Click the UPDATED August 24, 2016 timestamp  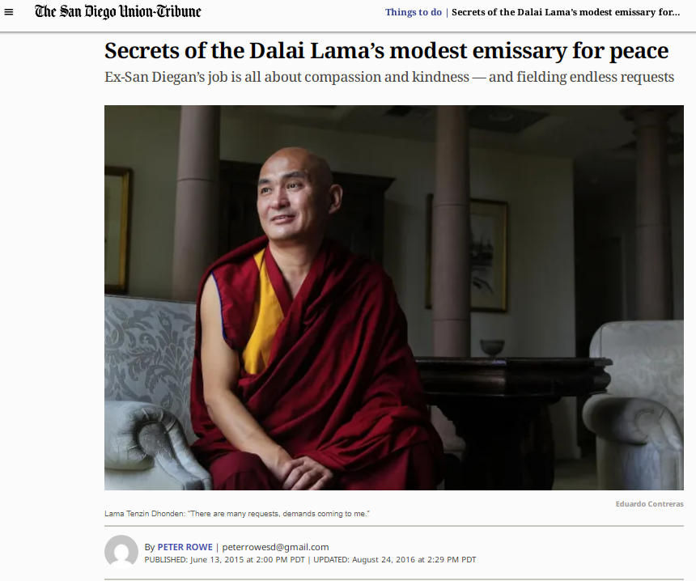click(395, 560)
